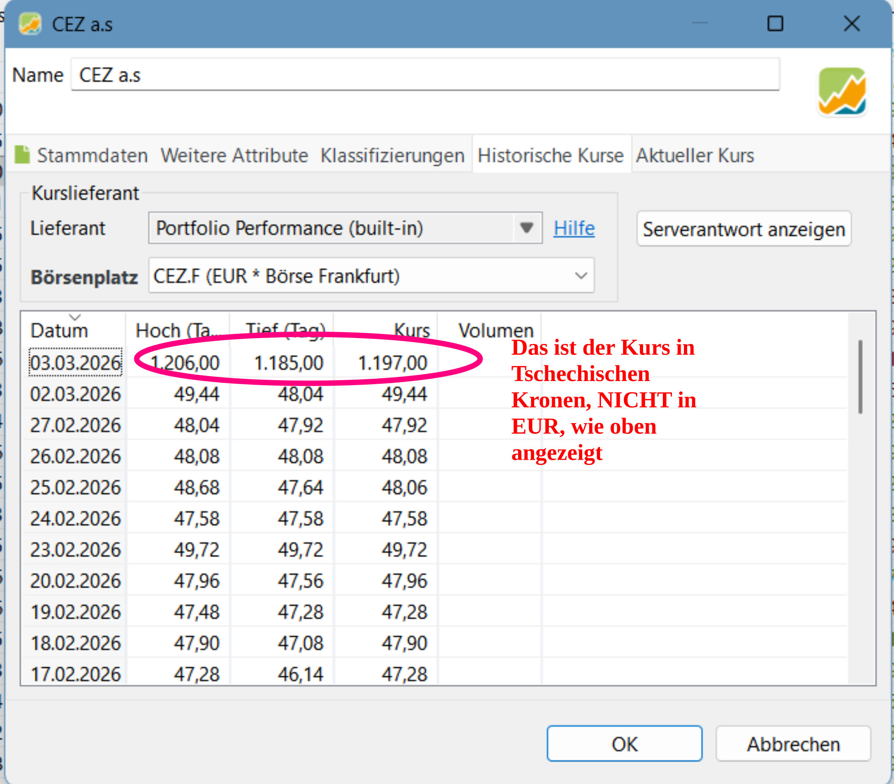Click the Hilfe link
This screenshot has height=784, width=894.
(574, 228)
